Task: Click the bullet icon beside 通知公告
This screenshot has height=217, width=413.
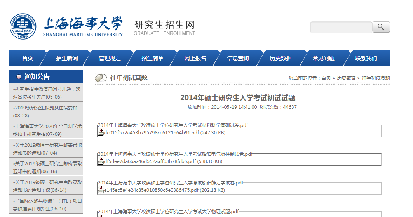Action: click(18, 77)
